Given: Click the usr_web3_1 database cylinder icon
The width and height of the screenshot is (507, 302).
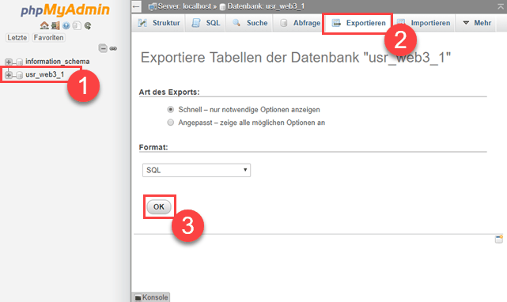Looking at the screenshot, I should click(x=20, y=75).
